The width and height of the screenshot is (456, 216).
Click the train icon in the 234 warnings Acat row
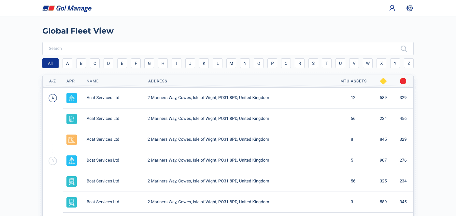pos(72,119)
